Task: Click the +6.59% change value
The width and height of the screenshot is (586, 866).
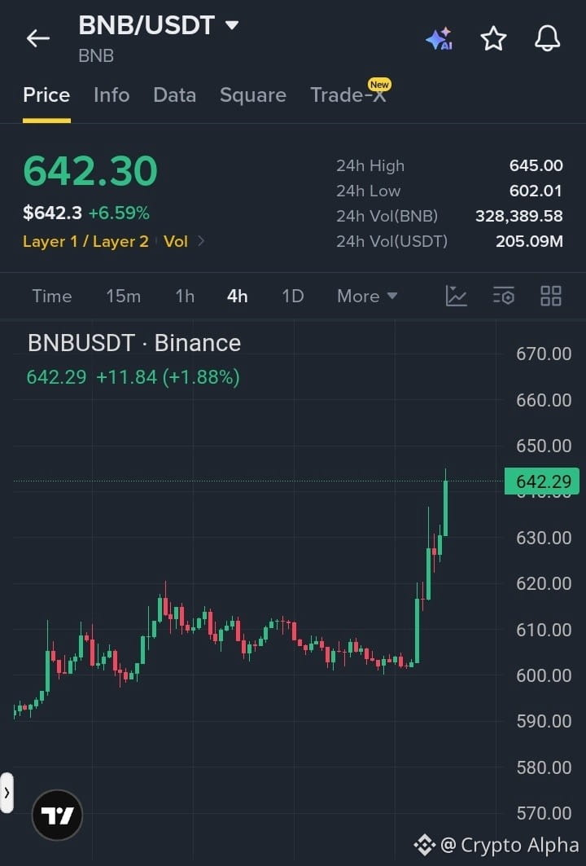Action: (119, 213)
